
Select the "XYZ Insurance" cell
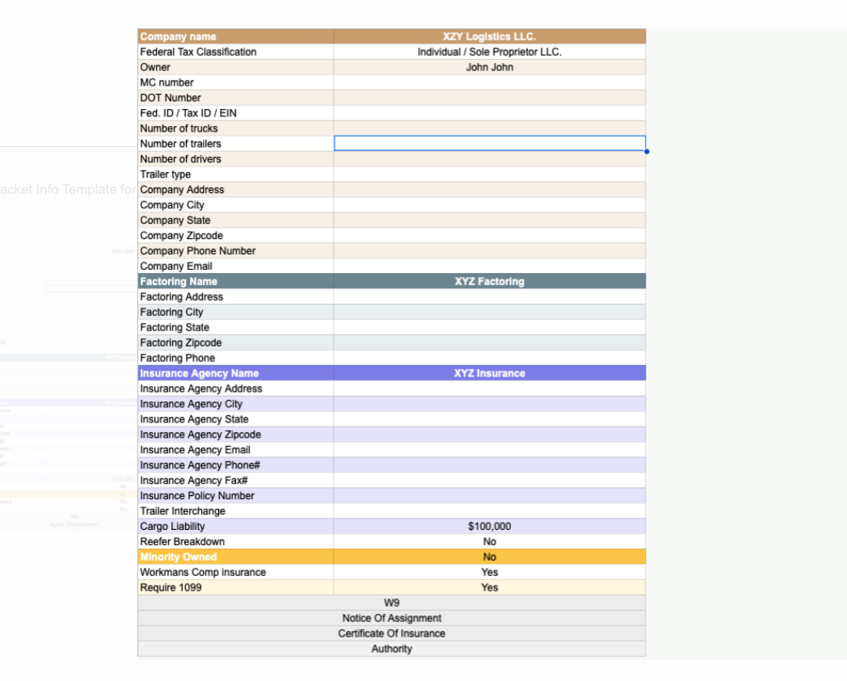click(x=489, y=373)
